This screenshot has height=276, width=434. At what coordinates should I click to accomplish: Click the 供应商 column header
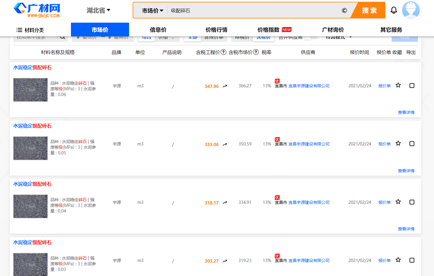pyautogui.click(x=308, y=52)
